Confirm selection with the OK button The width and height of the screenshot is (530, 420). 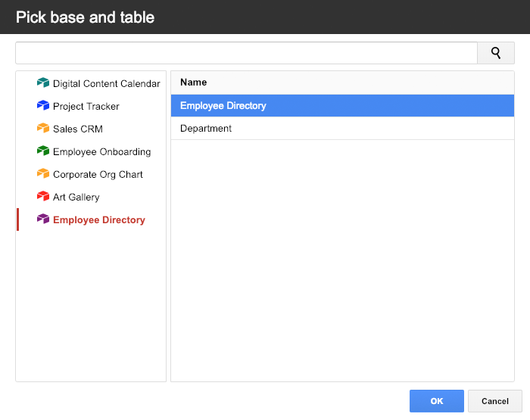click(x=436, y=401)
